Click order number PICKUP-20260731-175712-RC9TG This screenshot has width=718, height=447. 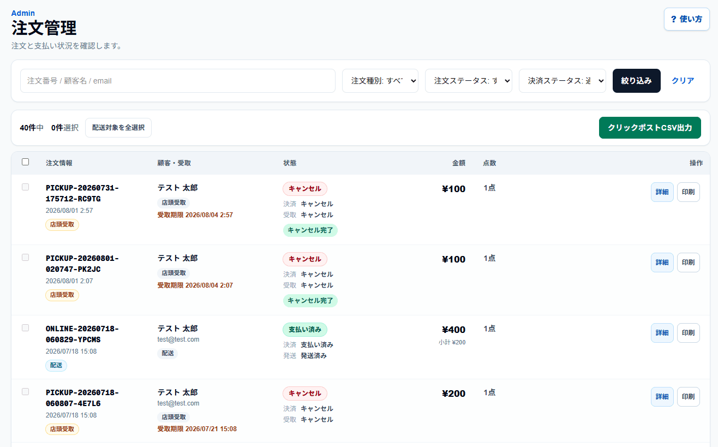pos(82,193)
